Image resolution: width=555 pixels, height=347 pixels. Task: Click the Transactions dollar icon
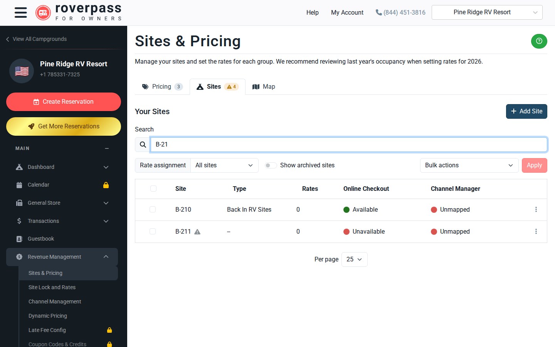click(19, 221)
